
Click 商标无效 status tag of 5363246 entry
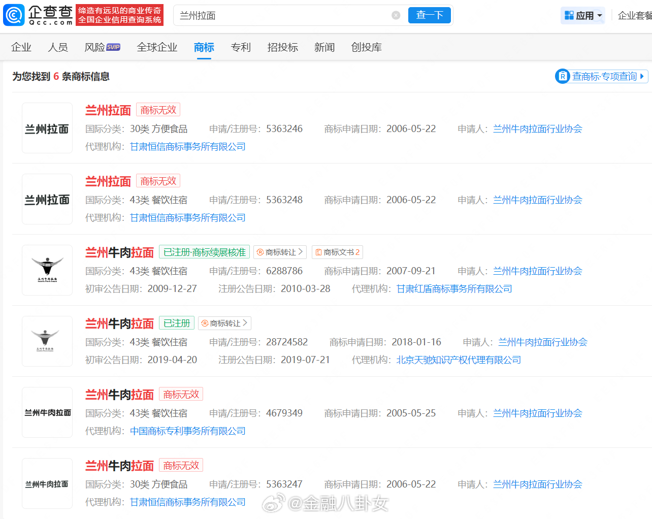158,110
